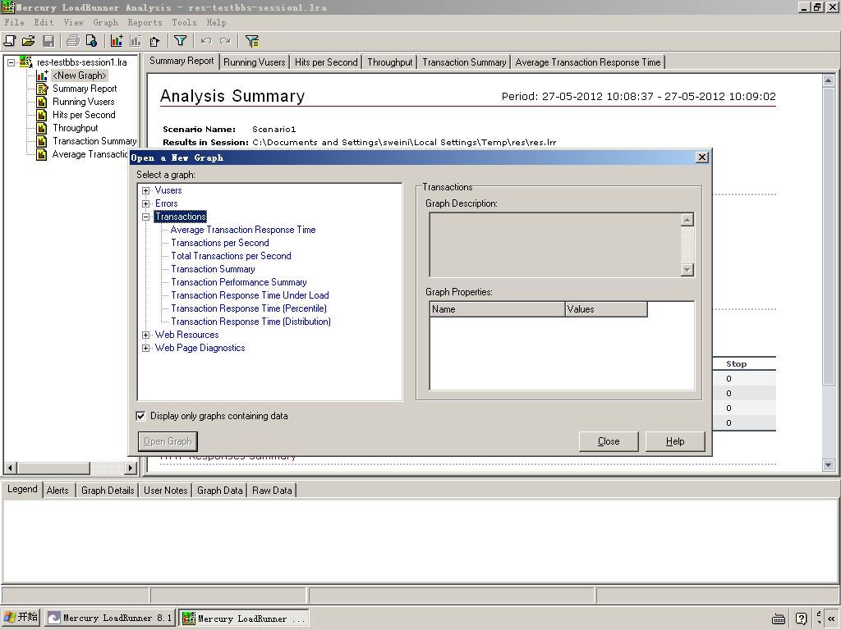This screenshot has height=630, width=841.
Task: Toggle Display only graphs containing data checkbox
Action: tap(140, 416)
